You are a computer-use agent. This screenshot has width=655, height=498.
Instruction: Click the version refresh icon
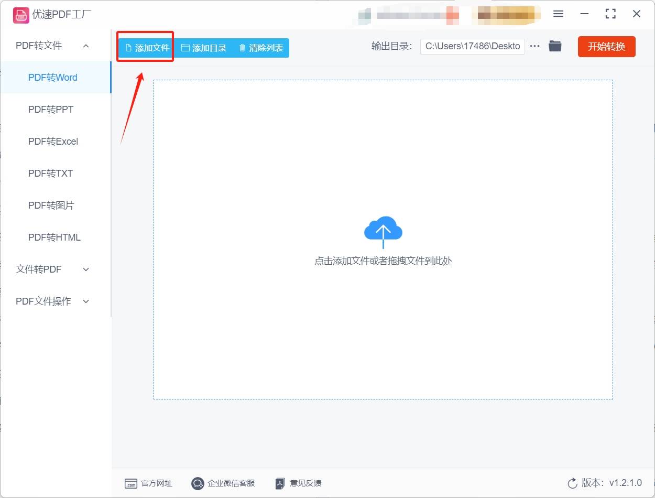coord(572,483)
